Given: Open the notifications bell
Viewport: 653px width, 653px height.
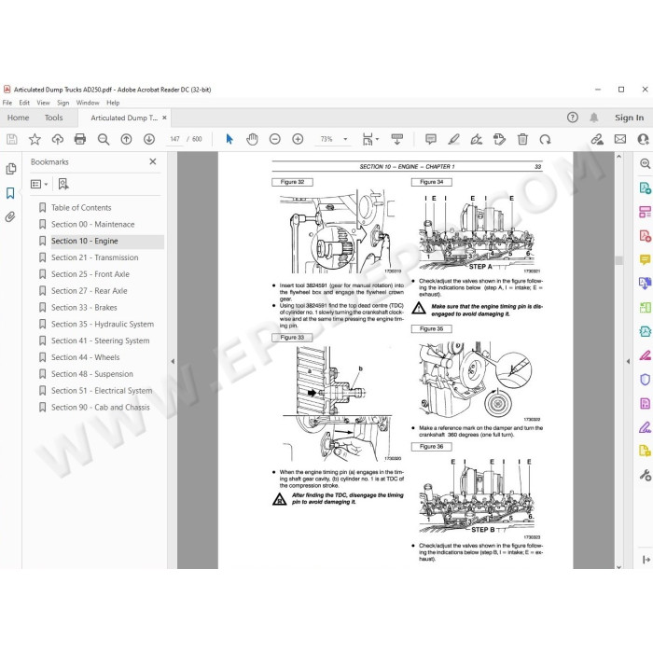Looking at the screenshot, I should pos(594,118).
